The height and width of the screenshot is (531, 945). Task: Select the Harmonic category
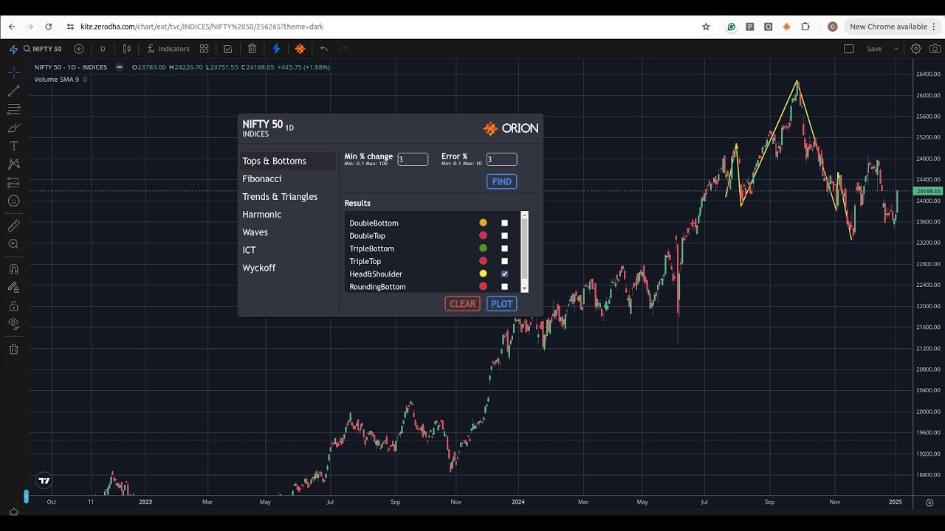(x=287, y=214)
